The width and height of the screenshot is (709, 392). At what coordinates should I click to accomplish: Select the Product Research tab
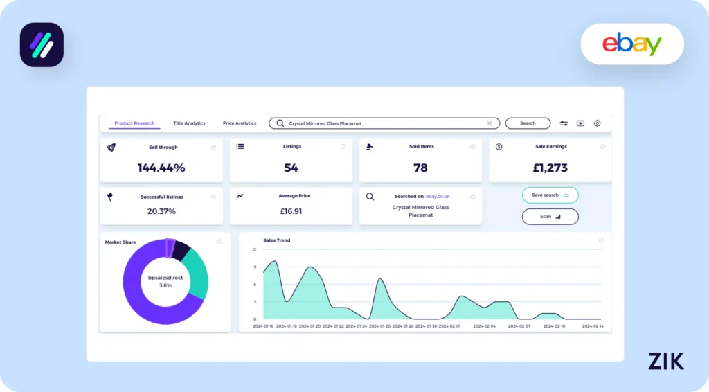[x=134, y=123]
